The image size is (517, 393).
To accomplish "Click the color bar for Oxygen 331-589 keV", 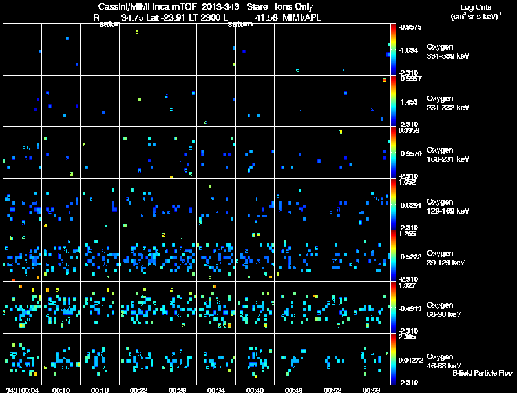I will pos(394,49).
